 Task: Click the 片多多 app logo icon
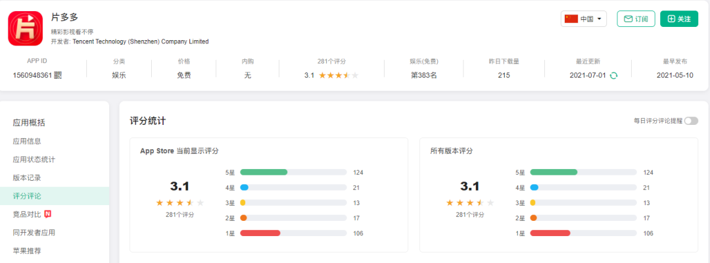26,28
